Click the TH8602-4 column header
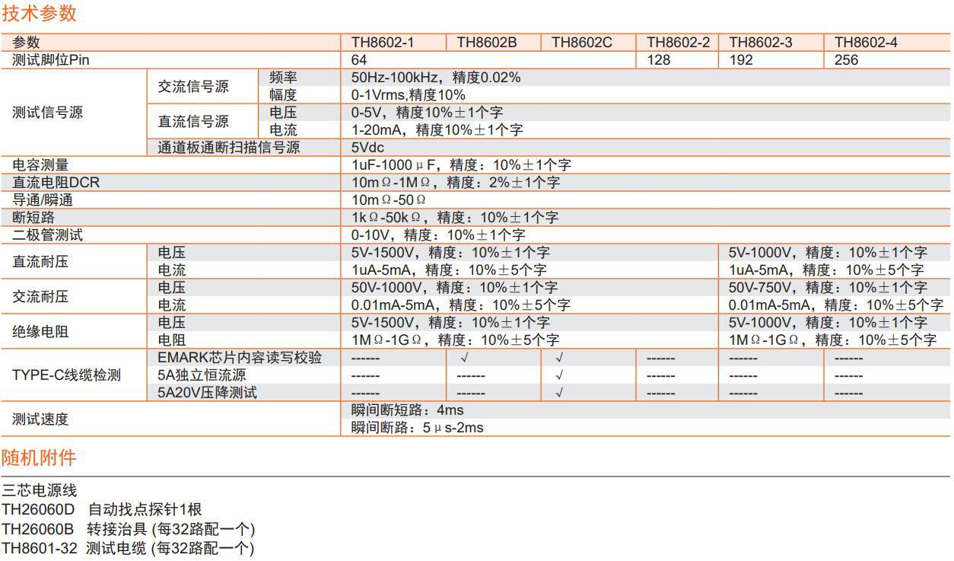This screenshot has height=561, width=954. (866, 43)
